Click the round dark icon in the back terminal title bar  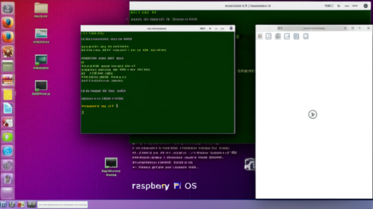(x=366, y=6)
